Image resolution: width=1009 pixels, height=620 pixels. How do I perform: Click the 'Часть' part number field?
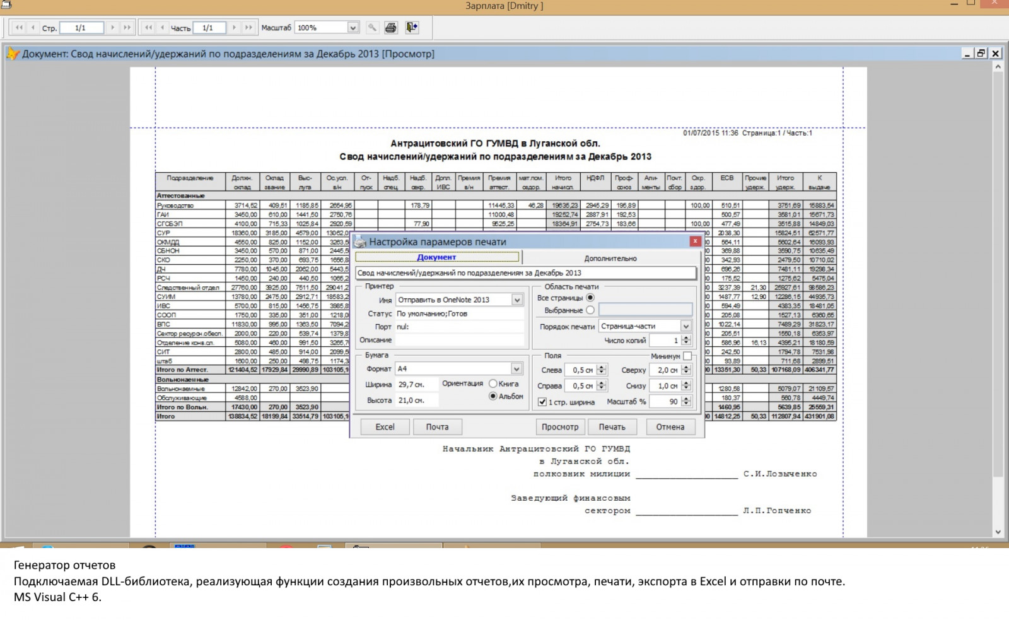click(x=209, y=28)
